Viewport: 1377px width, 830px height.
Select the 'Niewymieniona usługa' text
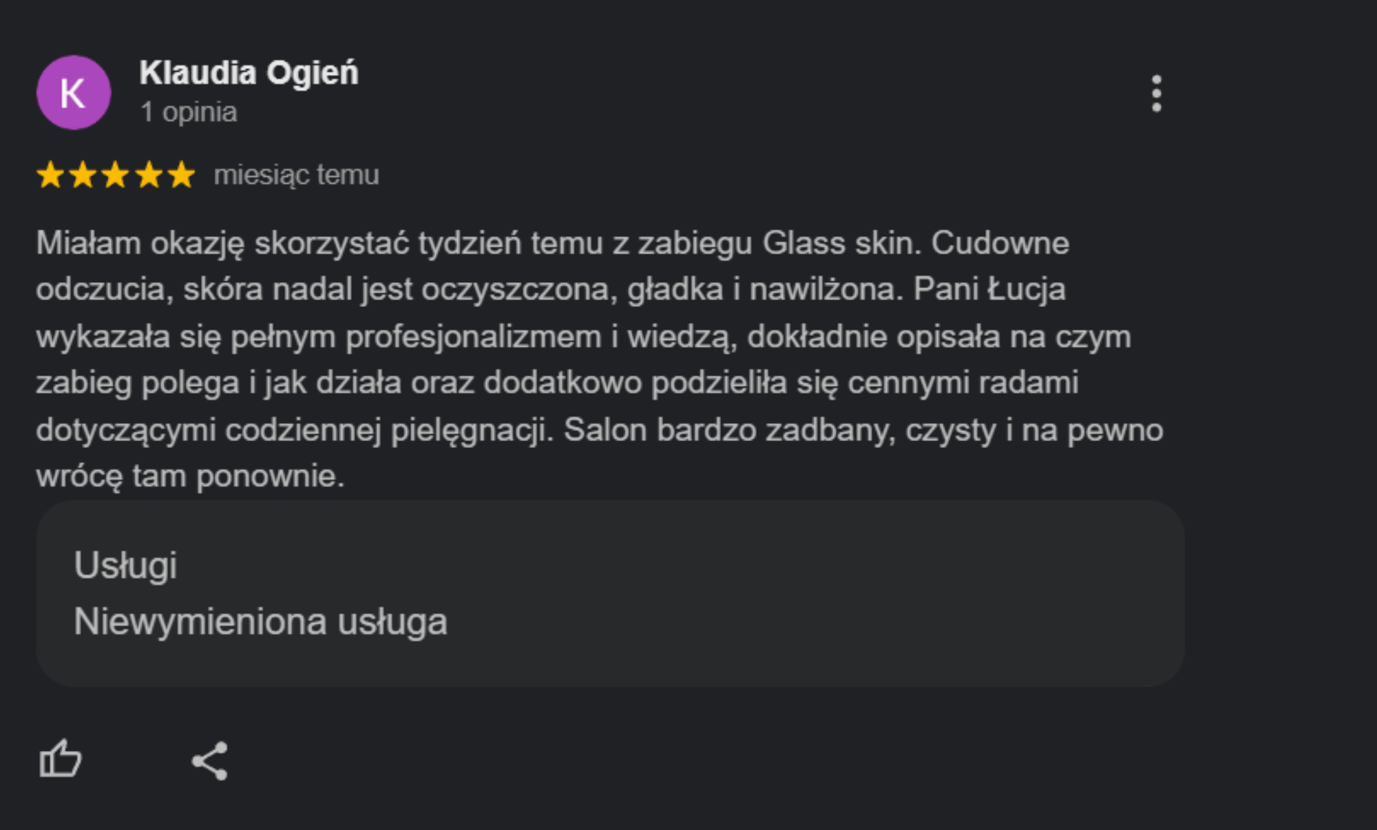[x=260, y=621]
